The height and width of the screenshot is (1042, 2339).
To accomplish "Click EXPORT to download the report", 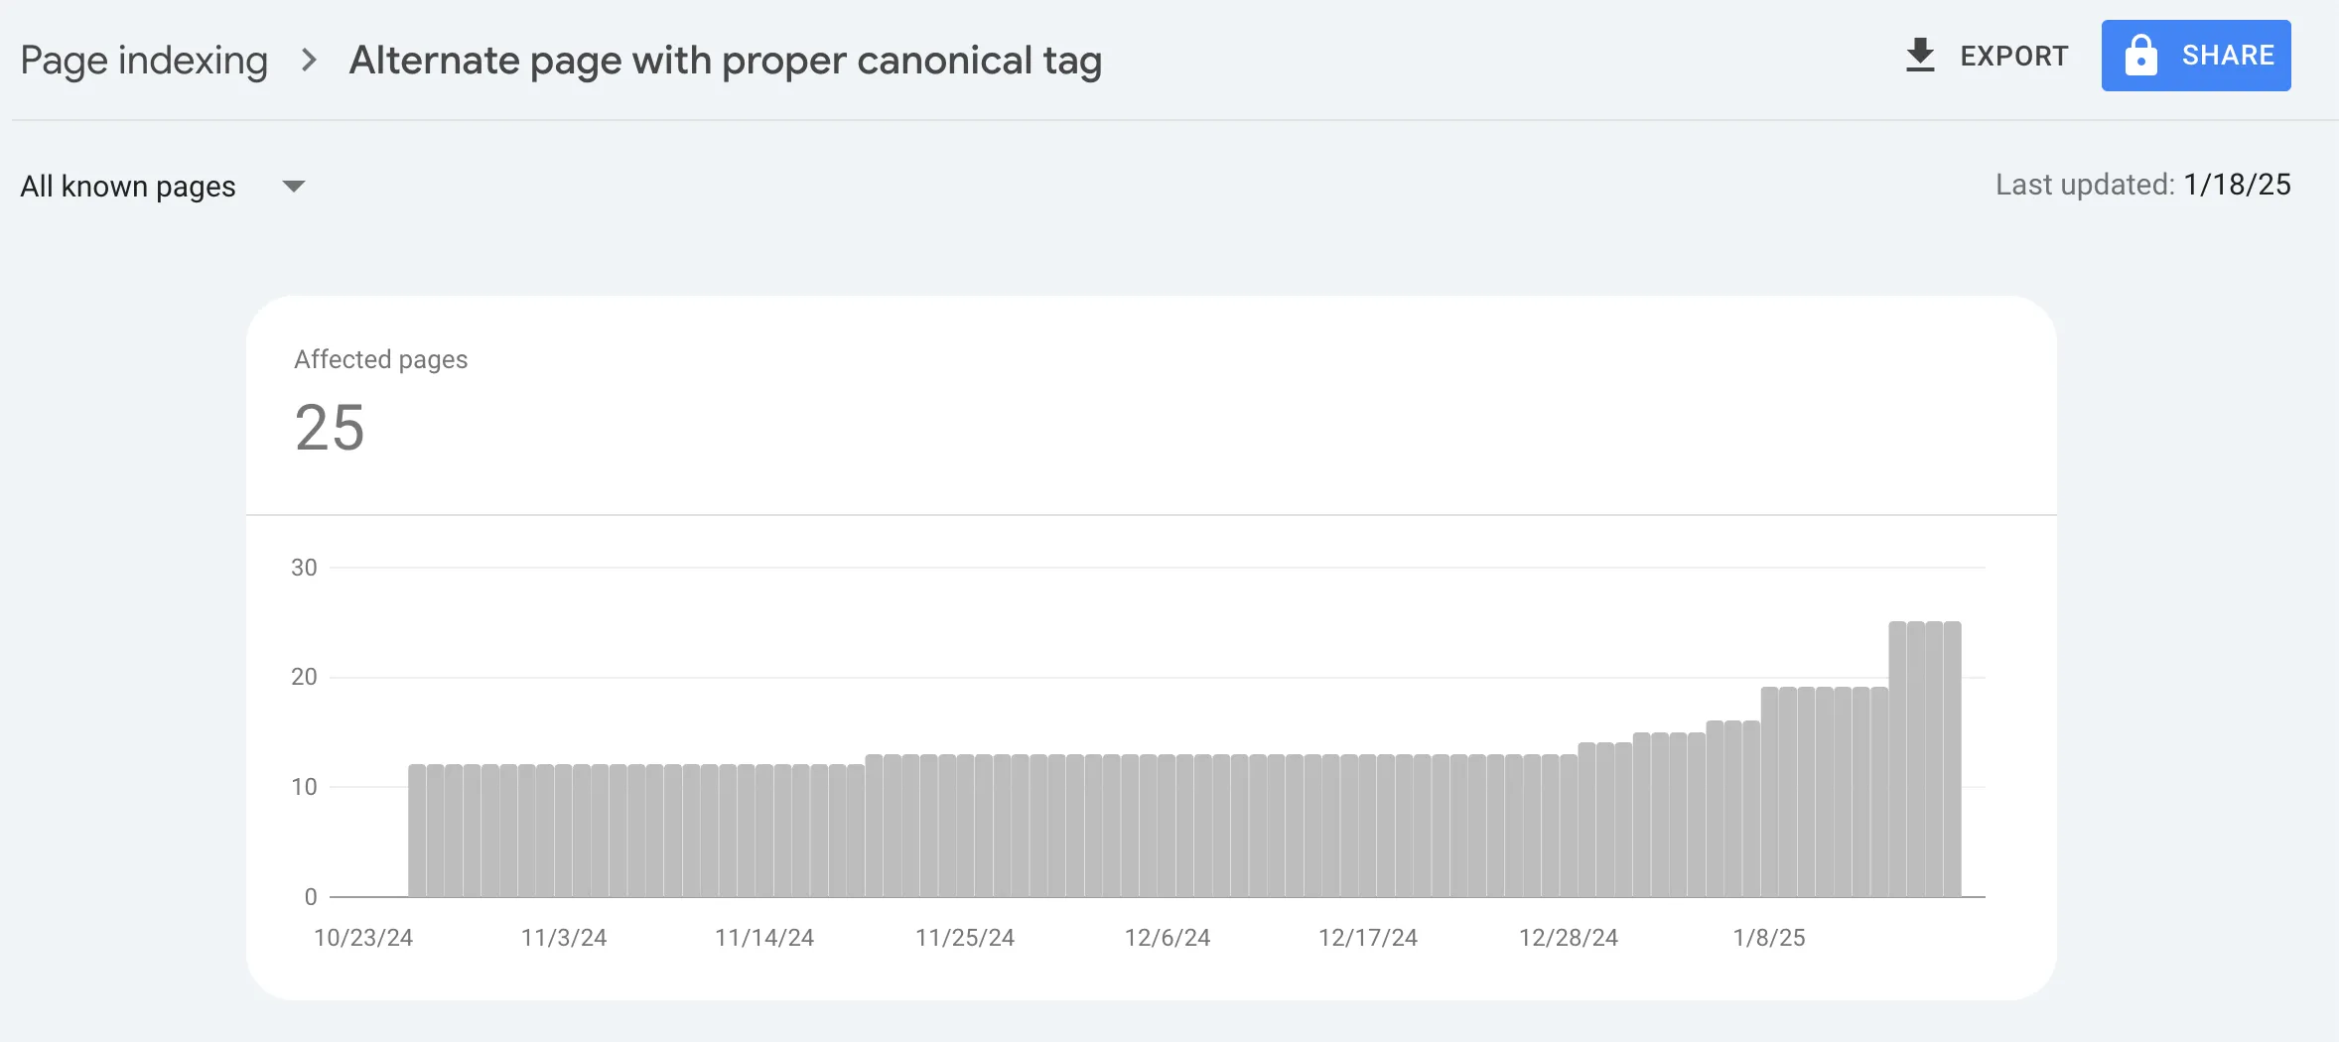I will click(2013, 56).
